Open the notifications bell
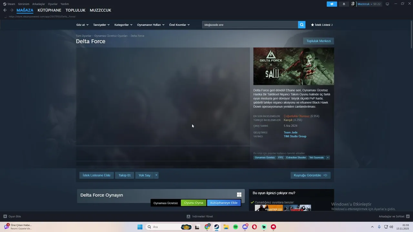Image resolution: width=413 pixels, height=232 pixels. 344,4
